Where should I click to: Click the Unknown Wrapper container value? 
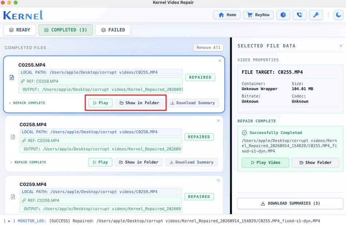tap(259, 89)
